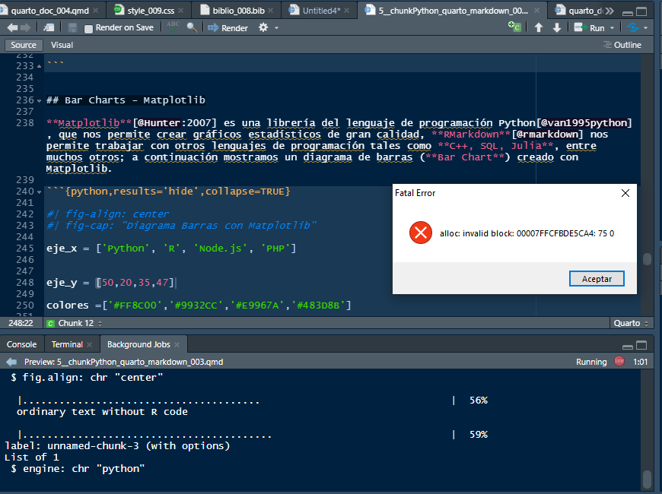Switch to Terminal tab
This screenshot has height=494, width=662.
(x=67, y=344)
